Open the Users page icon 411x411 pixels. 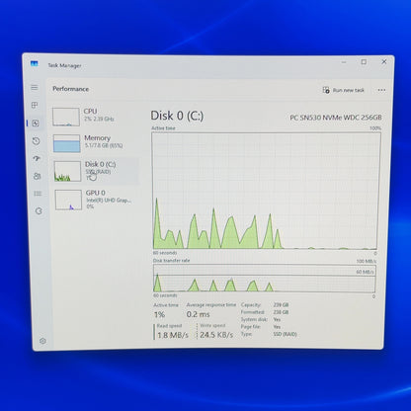38,176
